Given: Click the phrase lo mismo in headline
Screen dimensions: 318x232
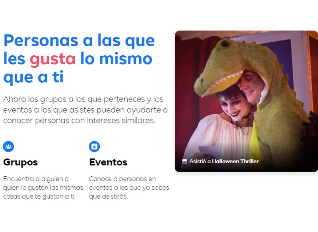Looking at the screenshot, I should (116, 59).
